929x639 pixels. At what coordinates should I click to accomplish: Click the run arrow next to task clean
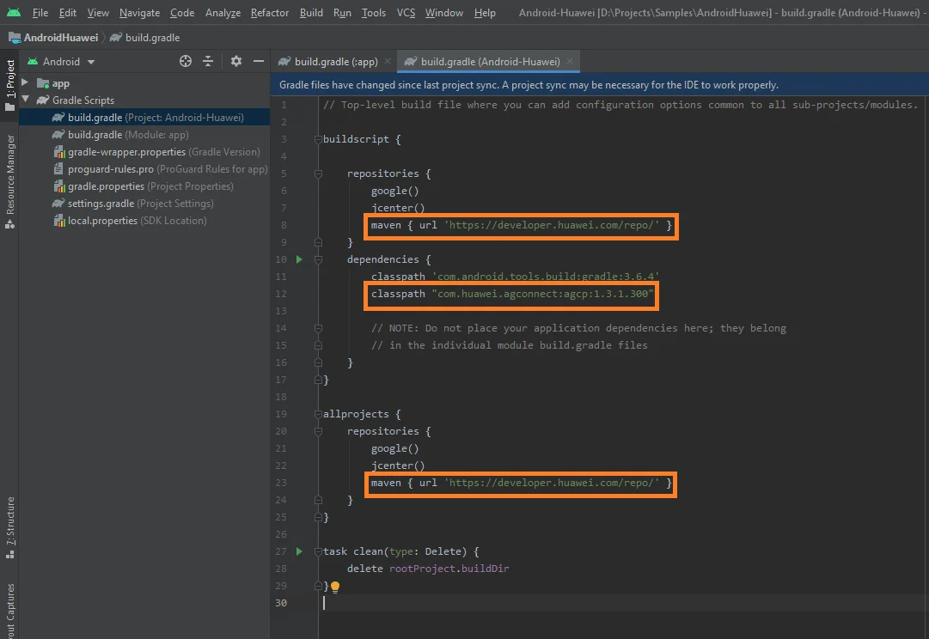point(299,551)
